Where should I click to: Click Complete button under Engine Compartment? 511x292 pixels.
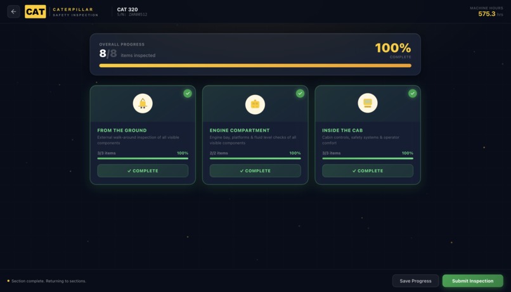coord(255,170)
